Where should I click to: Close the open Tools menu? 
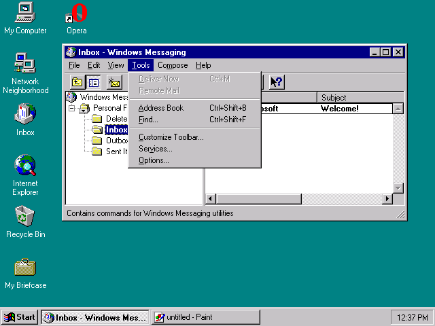pyautogui.click(x=141, y=65)
